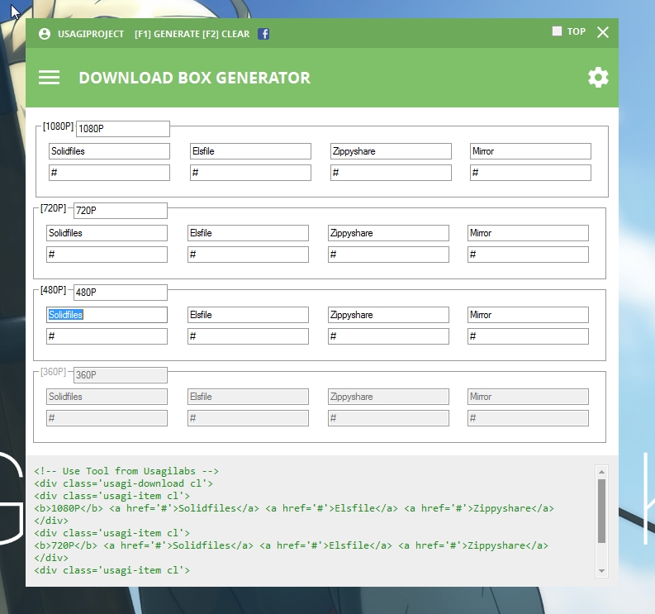Enable the TOP always-on-top checkbox
This screenshot has height=614, width=655.
pyautogui.click(x=557, y=31)
